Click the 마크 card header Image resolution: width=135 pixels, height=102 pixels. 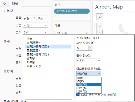pos(58,25)
